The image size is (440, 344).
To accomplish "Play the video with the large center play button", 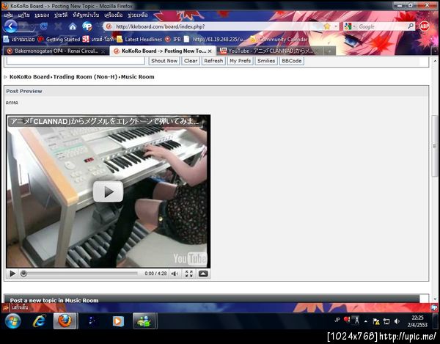I will tap(108, 191).
